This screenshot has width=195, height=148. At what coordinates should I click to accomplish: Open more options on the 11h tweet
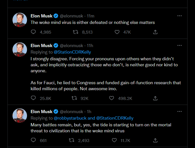[179, 45]
